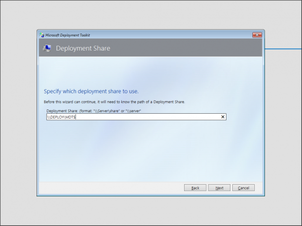Click the blank wizard area below the input
Image resolution: width=302 pixels, height=226 pixels.
pyautogui.click(x=146, y=151)
